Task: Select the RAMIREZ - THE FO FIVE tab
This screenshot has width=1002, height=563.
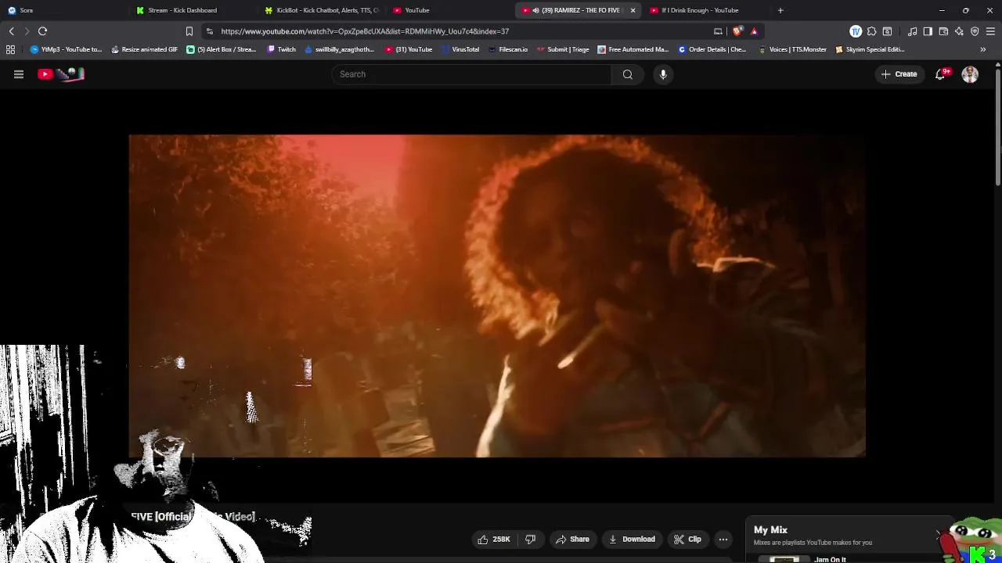Action: (579, 10)
